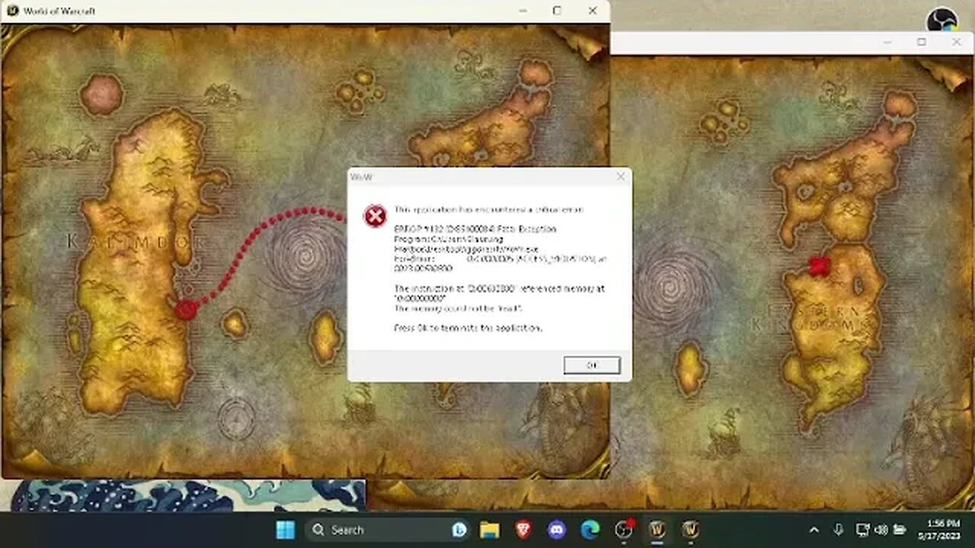Click OK in the Wow error dialog
975x548 pixels.
592,365
